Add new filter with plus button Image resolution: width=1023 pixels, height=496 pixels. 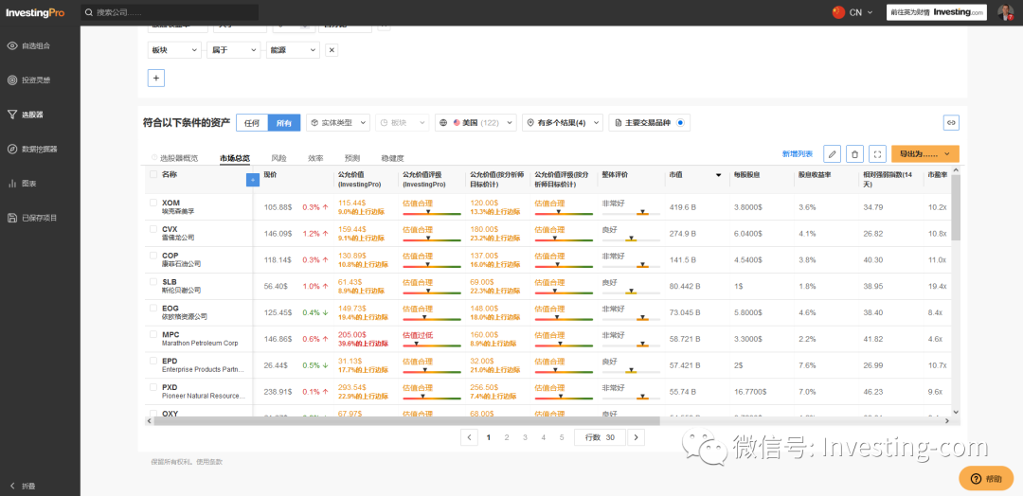(156, 78)
